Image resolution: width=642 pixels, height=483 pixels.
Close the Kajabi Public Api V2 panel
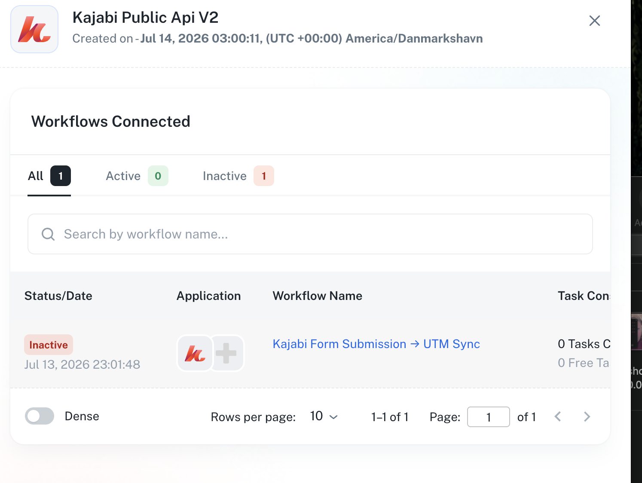(594, 21)
